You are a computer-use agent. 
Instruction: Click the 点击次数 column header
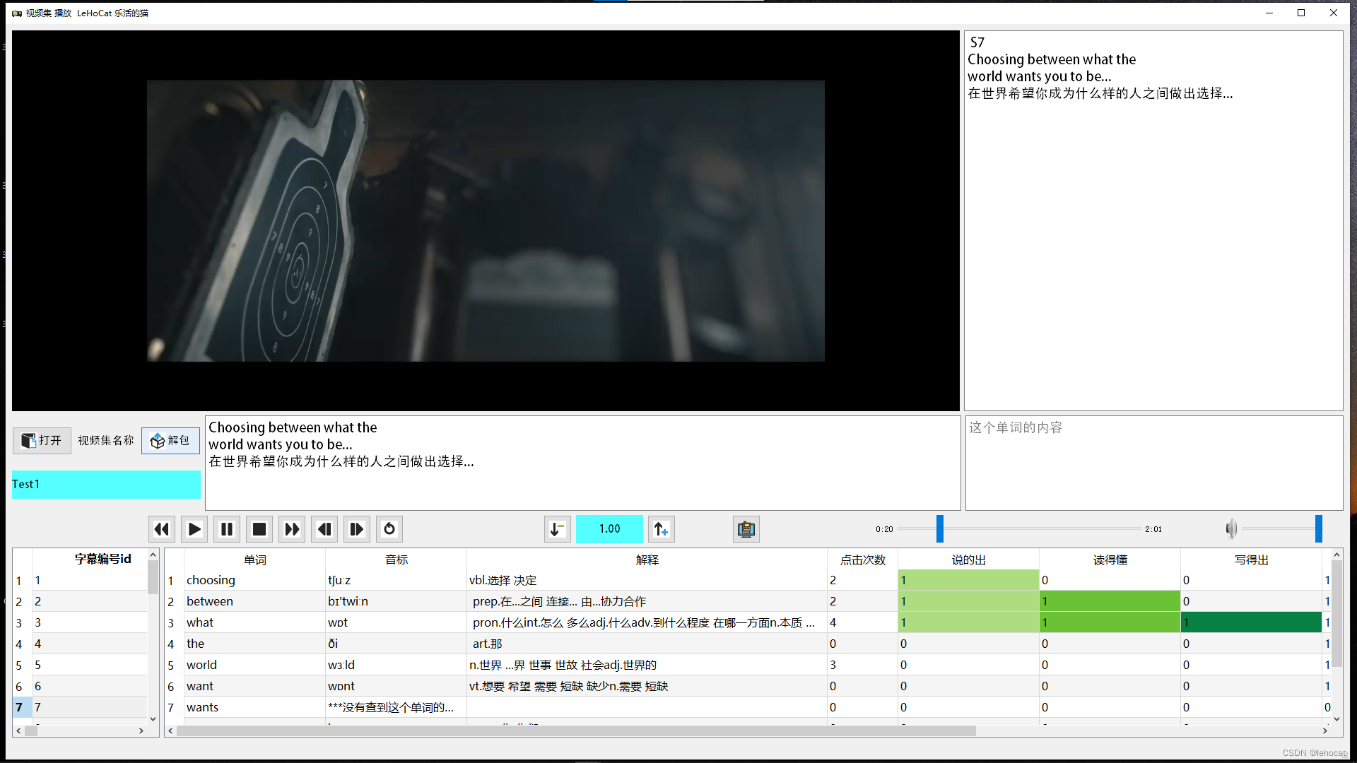tap(862, 560)
